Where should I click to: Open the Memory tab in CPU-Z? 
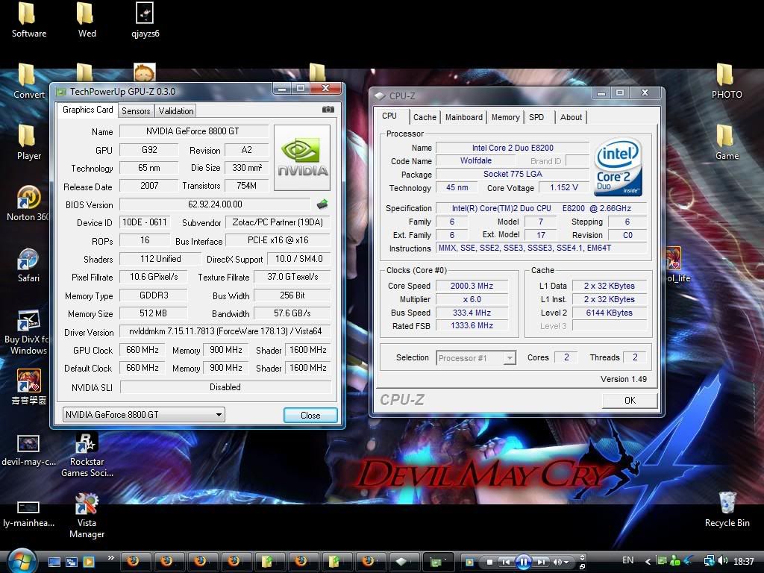pyautogui.click(x=505, y=117)
